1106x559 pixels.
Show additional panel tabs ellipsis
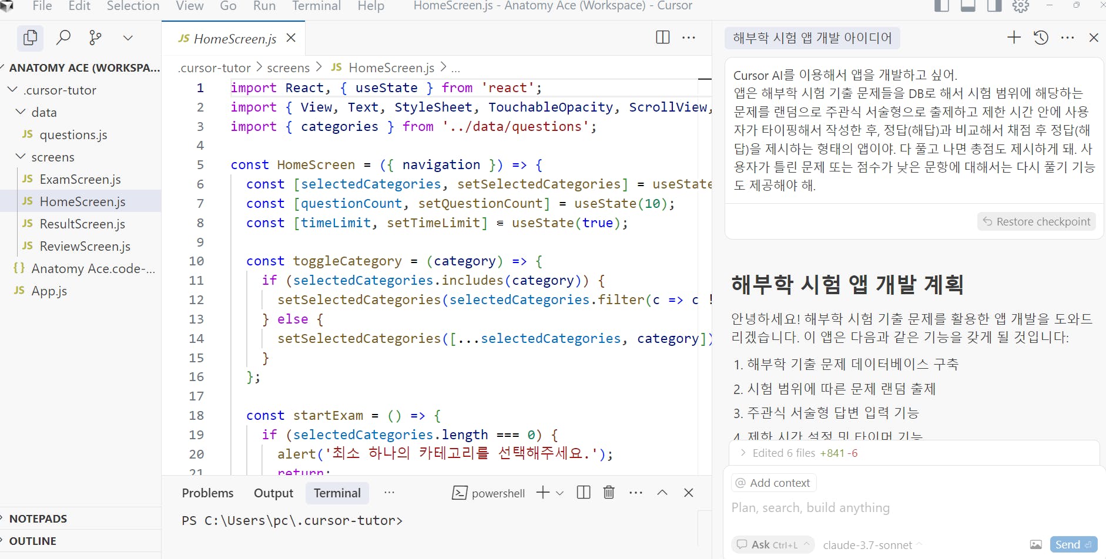389,493
